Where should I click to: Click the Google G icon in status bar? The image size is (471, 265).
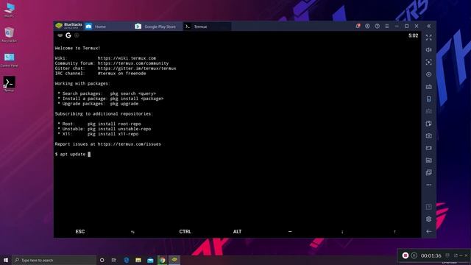click(68, 35)
